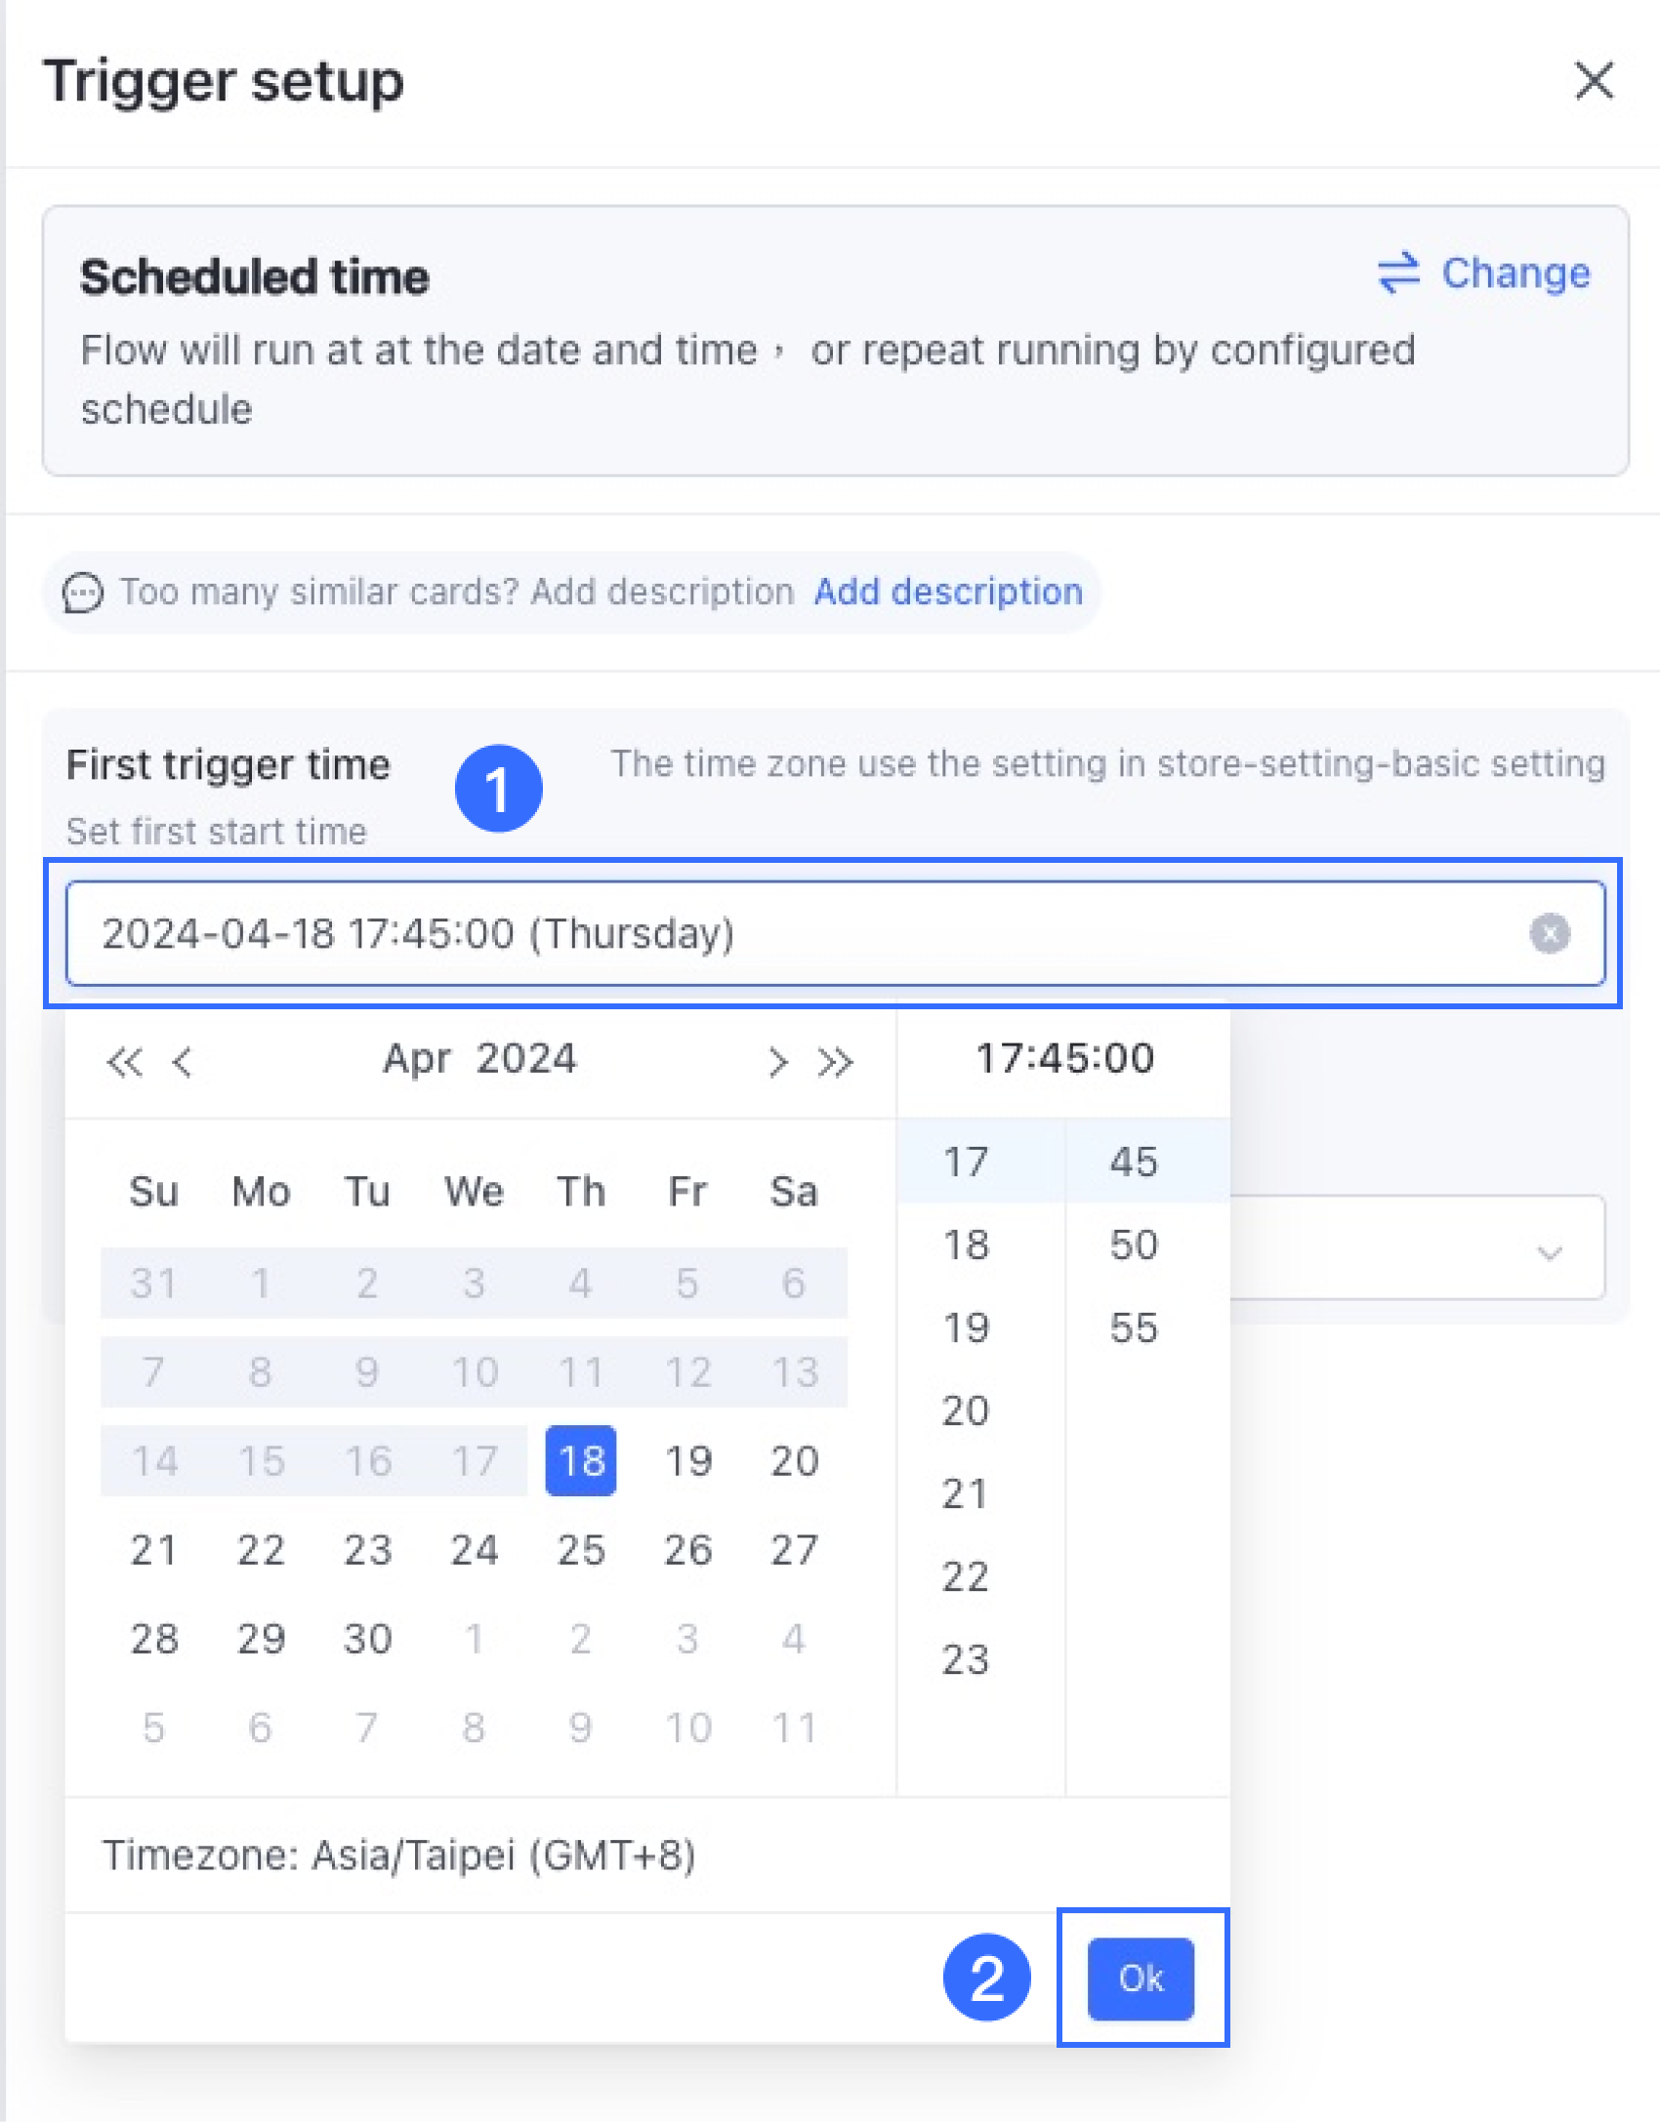This screenshot has height=2122, width=1660.
Task: Focus the first trigger time input field
Action: 836,933
